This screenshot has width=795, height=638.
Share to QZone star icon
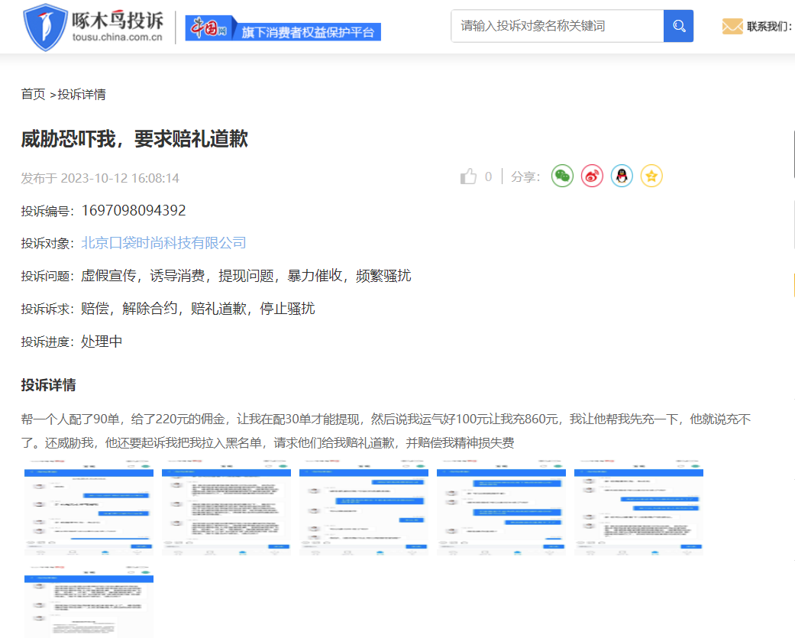(x=651, y=177)
